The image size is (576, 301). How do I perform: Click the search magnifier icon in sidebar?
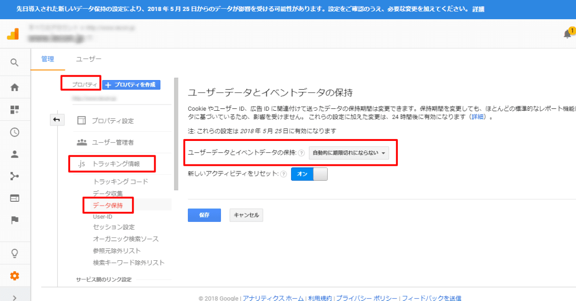coord(14,62)
